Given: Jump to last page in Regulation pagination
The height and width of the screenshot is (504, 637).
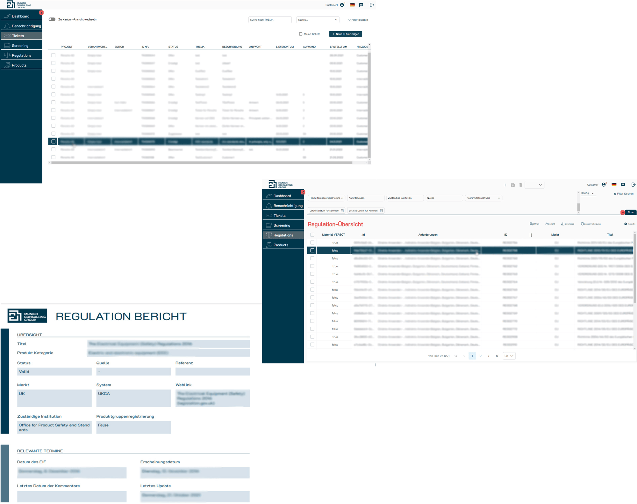Looking at the screenshot, I should click(497, 356).
